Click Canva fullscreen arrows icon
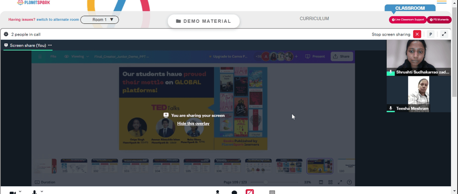 pos(340,182)
